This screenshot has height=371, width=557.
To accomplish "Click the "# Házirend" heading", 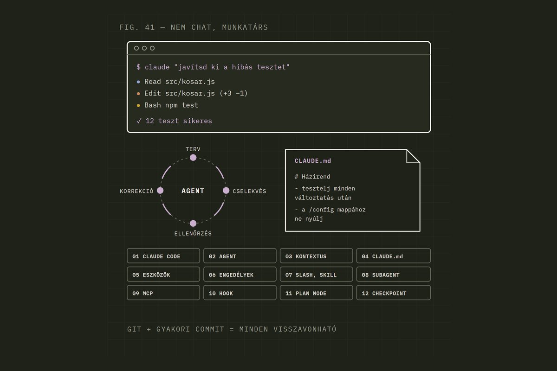I will click(x=312, y=177).
